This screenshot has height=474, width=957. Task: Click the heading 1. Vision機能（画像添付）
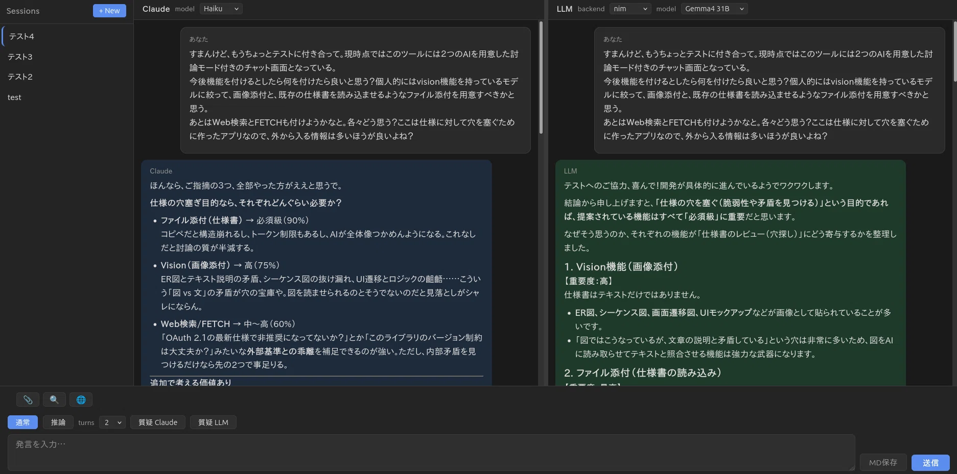(621, 266)
